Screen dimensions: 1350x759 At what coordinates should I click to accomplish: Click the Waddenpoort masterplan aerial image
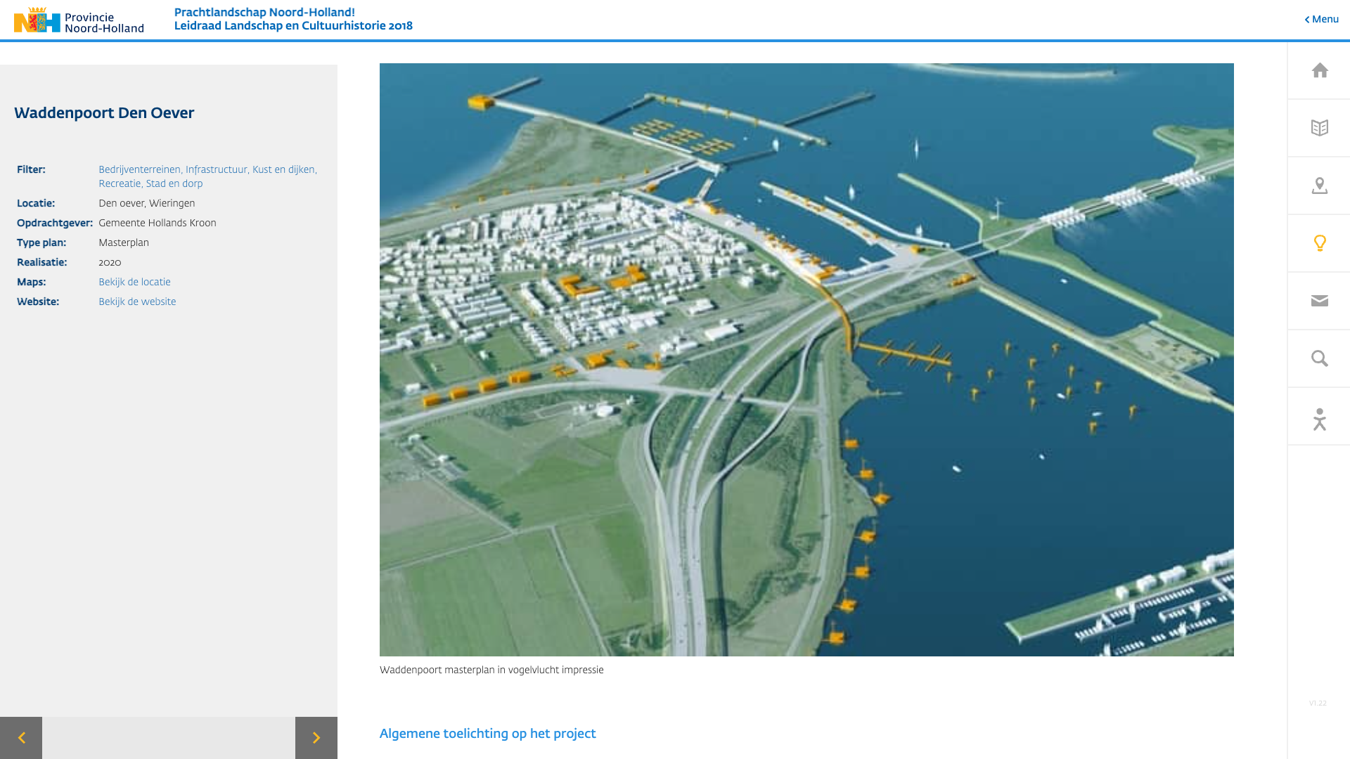click(x=806, y=359)
